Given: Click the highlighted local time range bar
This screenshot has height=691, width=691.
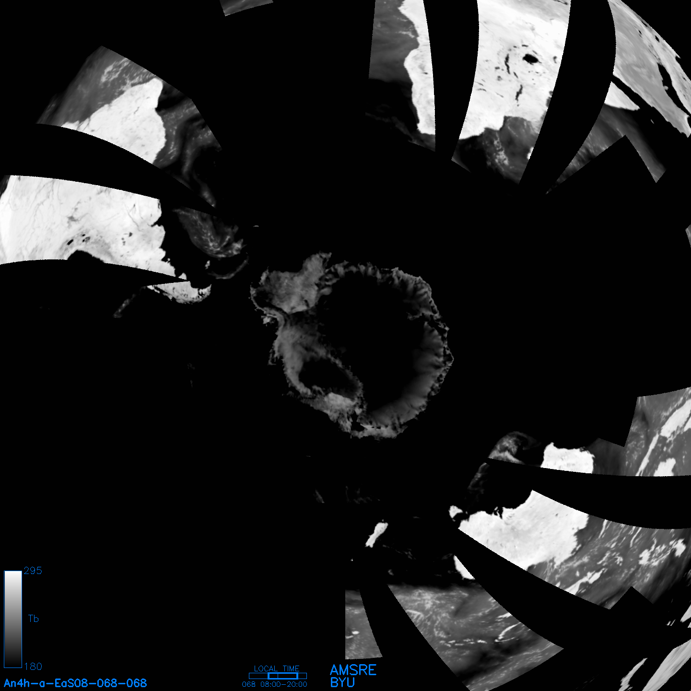Looking at the screenshot, I should coord(283,676).
